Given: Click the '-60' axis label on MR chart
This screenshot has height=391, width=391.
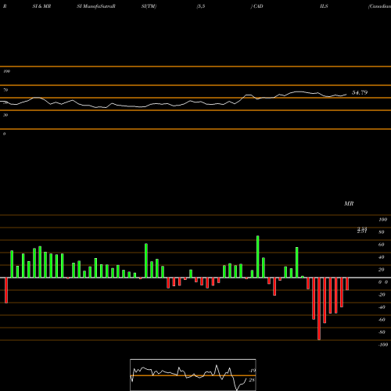Looking at the screenshot, I should (382, 320).
